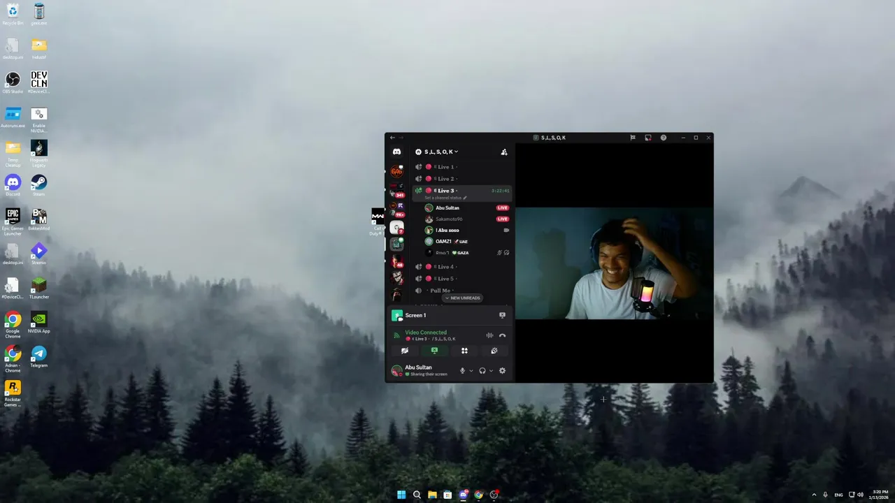Show hidden system tray icons chevron
895x503 pixels.
814,495
